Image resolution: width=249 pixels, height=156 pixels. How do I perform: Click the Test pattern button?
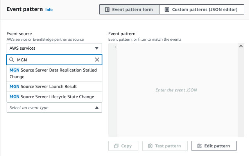(165, 146)
